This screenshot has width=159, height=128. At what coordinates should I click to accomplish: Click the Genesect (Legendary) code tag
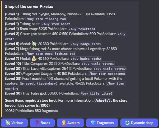point(39,83)
